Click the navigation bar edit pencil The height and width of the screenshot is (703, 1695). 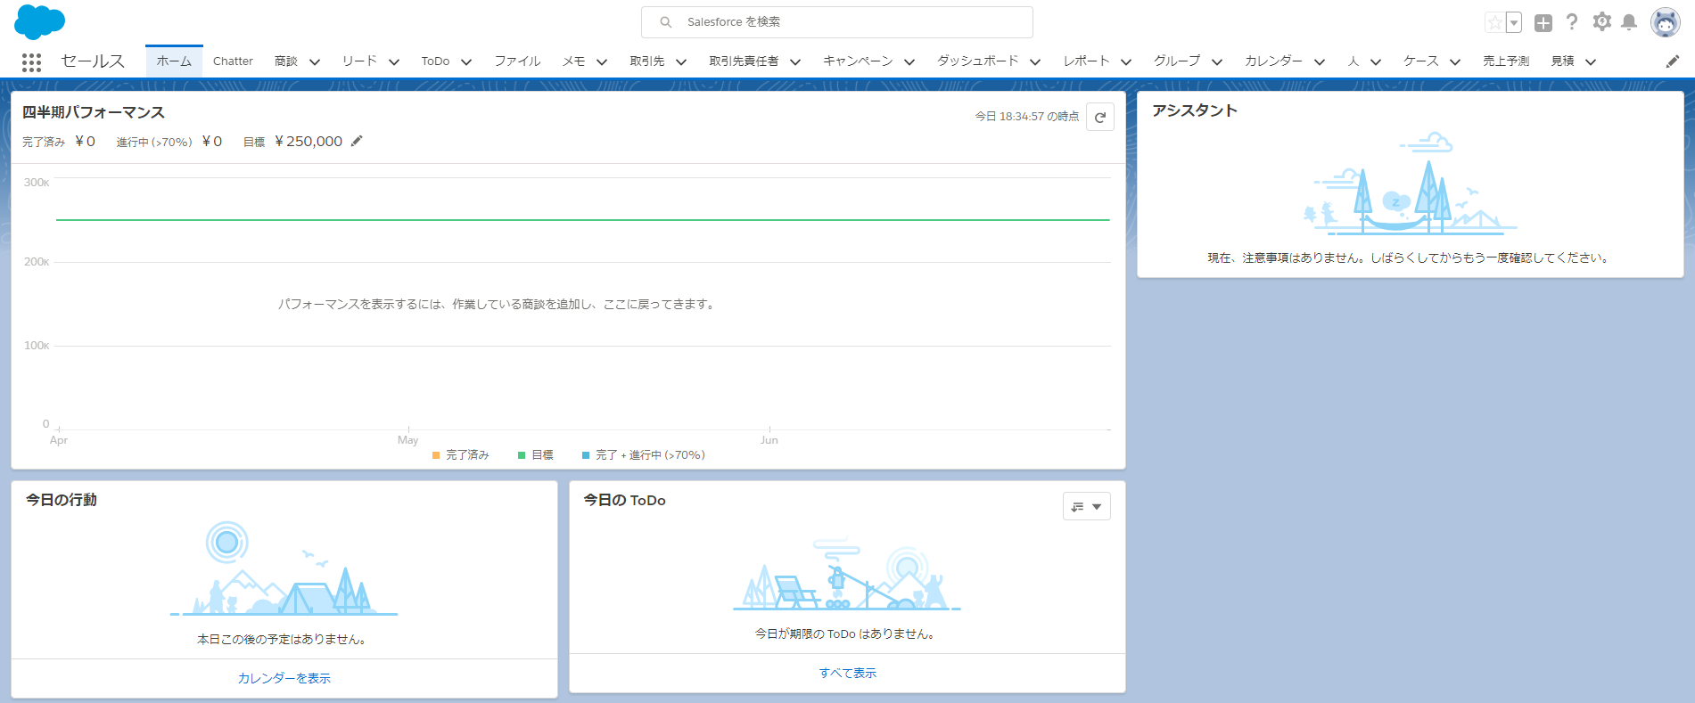(1673, 61)
